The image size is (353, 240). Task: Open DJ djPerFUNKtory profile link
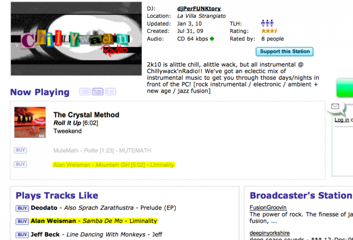pos(199,8)
